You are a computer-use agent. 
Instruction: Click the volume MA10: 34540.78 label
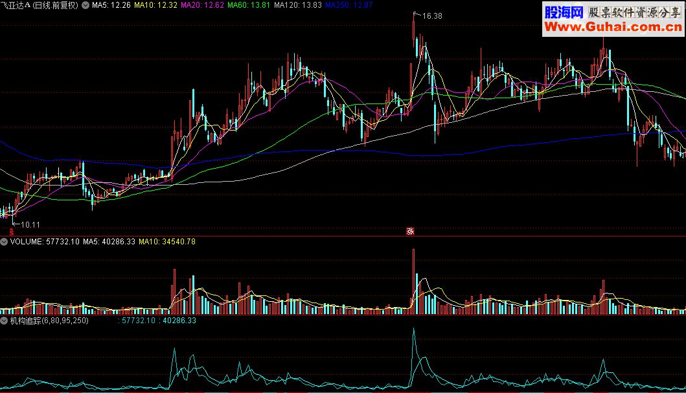coord(166,242)
